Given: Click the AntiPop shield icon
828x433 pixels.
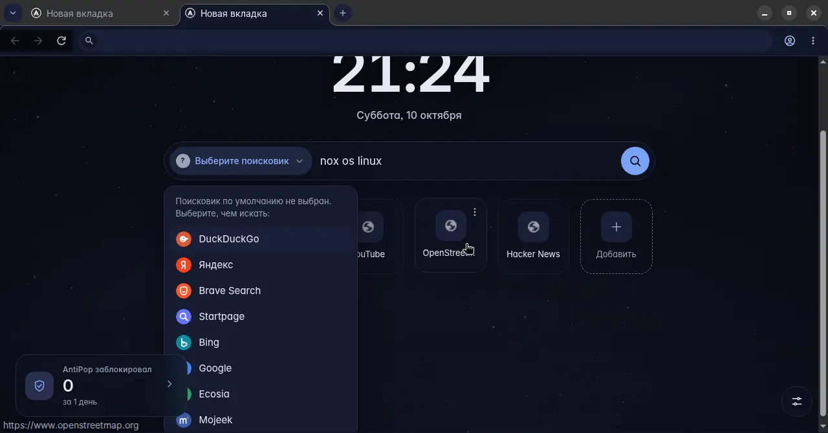Looking at the screenshot, I should point(39,386).
